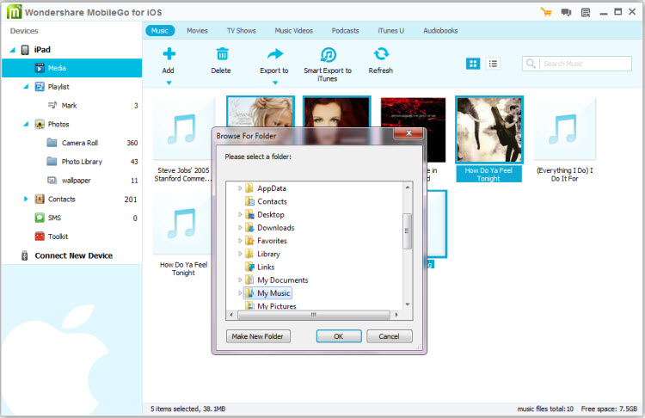Switch to the Music Videos tab
The height and width of the screenshot is (418, 645).
click(294, 31)
